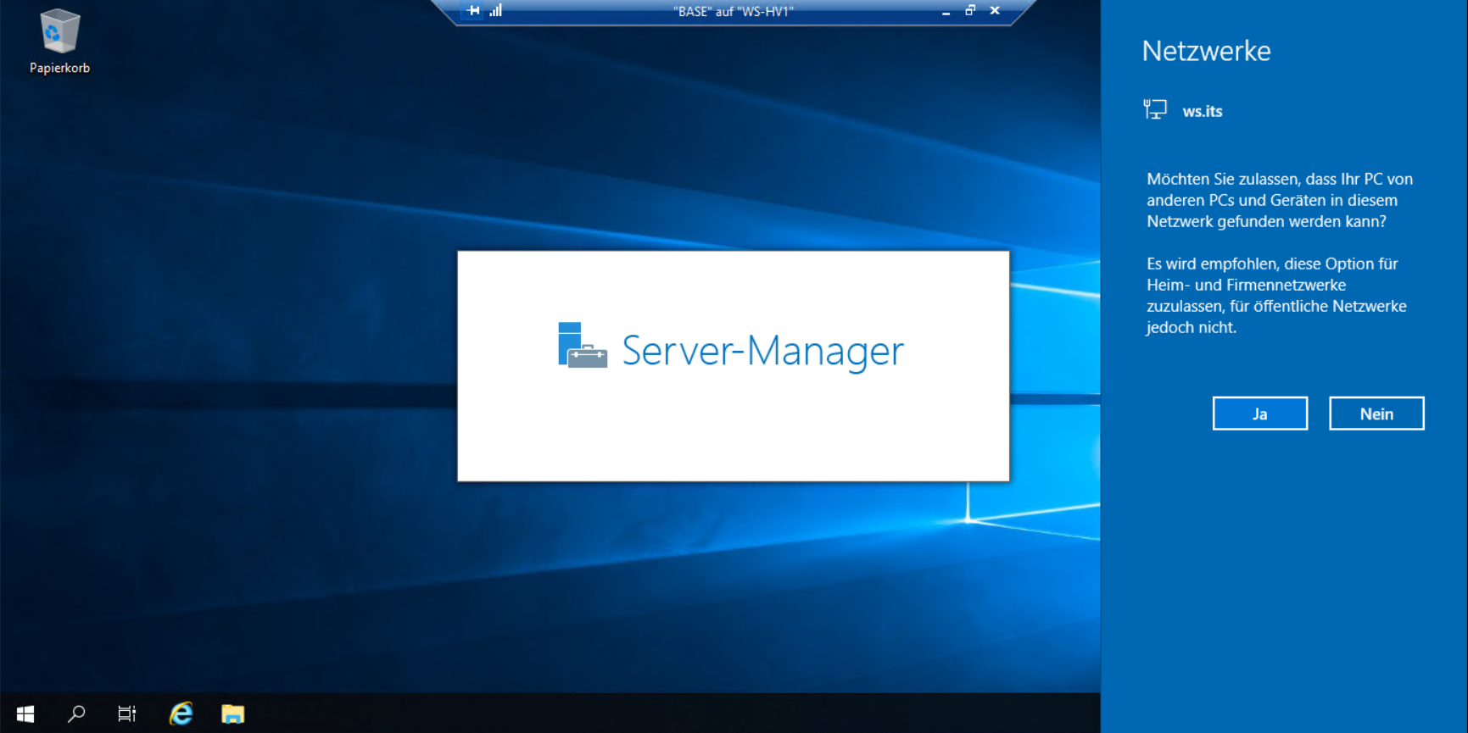The image size is (1468, 733).
Task: Close the "BASE" auf "WS-HV1" connection bar
Action: pyautogui.click(x=995, y=11)
